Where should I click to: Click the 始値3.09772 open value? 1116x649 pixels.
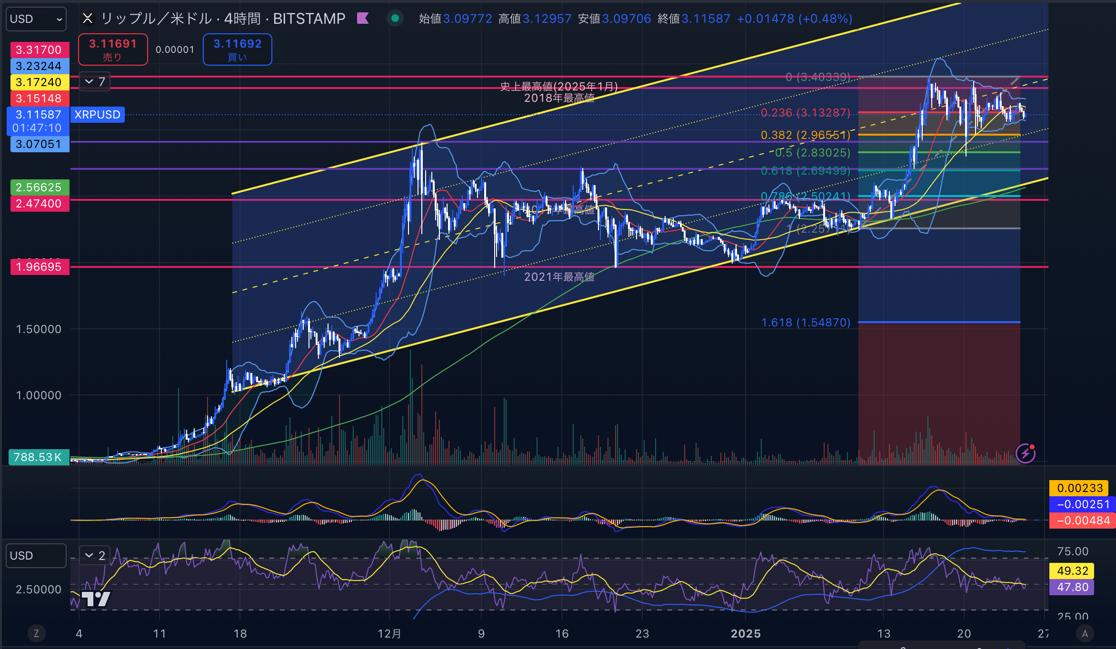coord(456,19)
